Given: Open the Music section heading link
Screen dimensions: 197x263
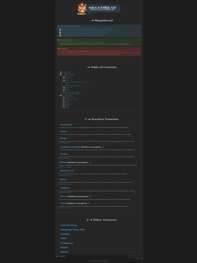Looking at the screenshot, I should click(x=63, y=180).
